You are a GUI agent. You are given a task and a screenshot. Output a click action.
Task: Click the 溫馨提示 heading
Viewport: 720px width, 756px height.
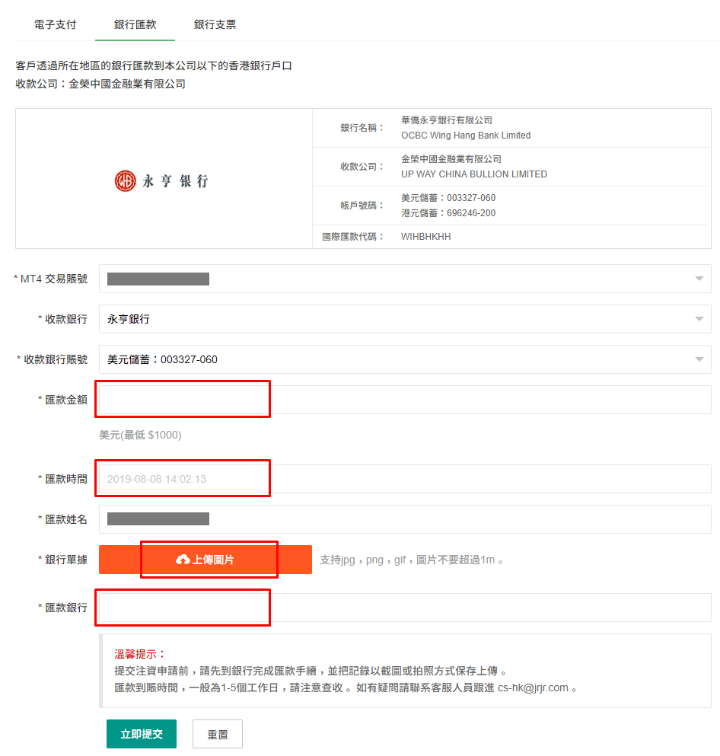point(140,654)
